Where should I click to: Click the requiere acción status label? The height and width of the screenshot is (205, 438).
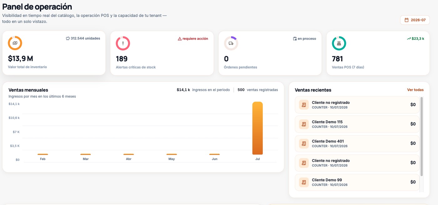click(195, 39)
